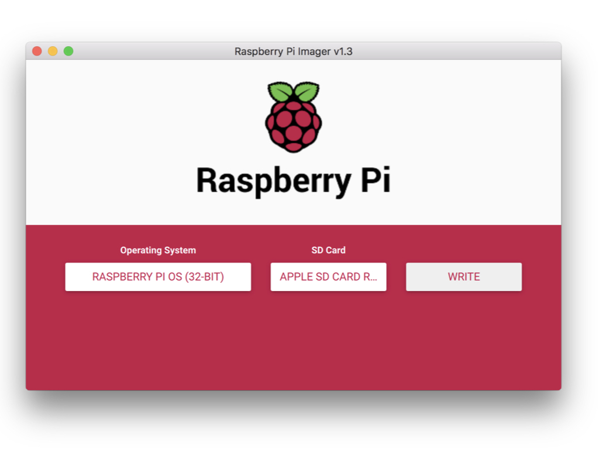Image resolution: width=599 pixels, height=449 pixels.
Task: Click the "Operating System" label
Action: click(x=158, y=250)
